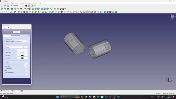Select the Front view cube icon
This screenshot has width=176, height=99.
click(x=33, y=9)
